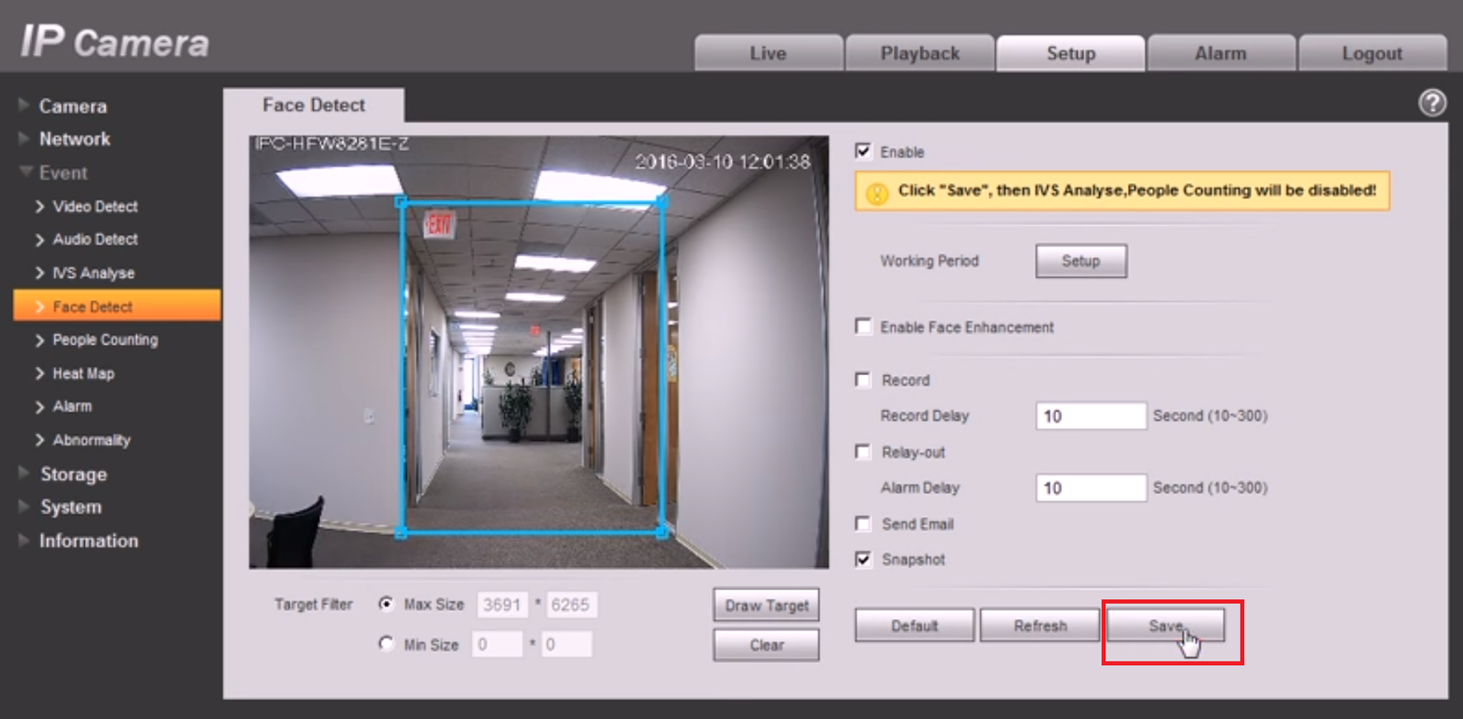Image resolution: width=1463 pixels, height=719 pixels.
Task: Toggle the Snapshot checkbox
Action: [863, 559]
